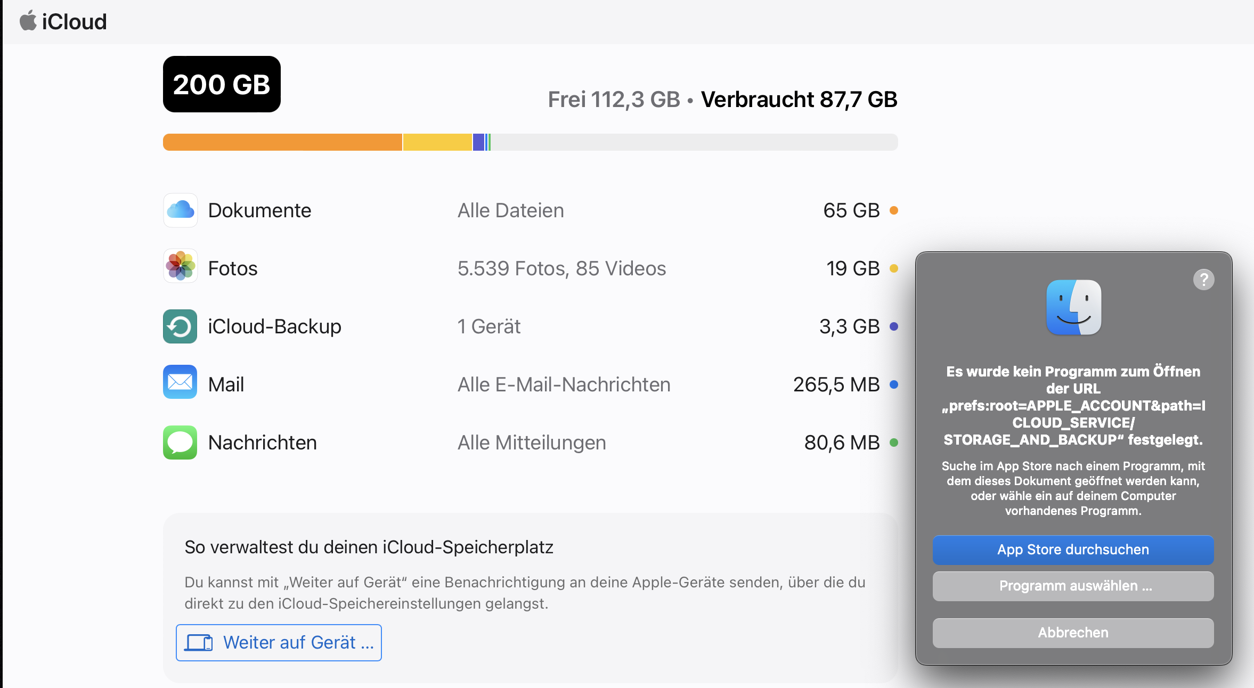The width and height of the screenshot is (1254, 688).
Task: Choose Programm auswählen in the dialog
Action: coord(1073,586)
